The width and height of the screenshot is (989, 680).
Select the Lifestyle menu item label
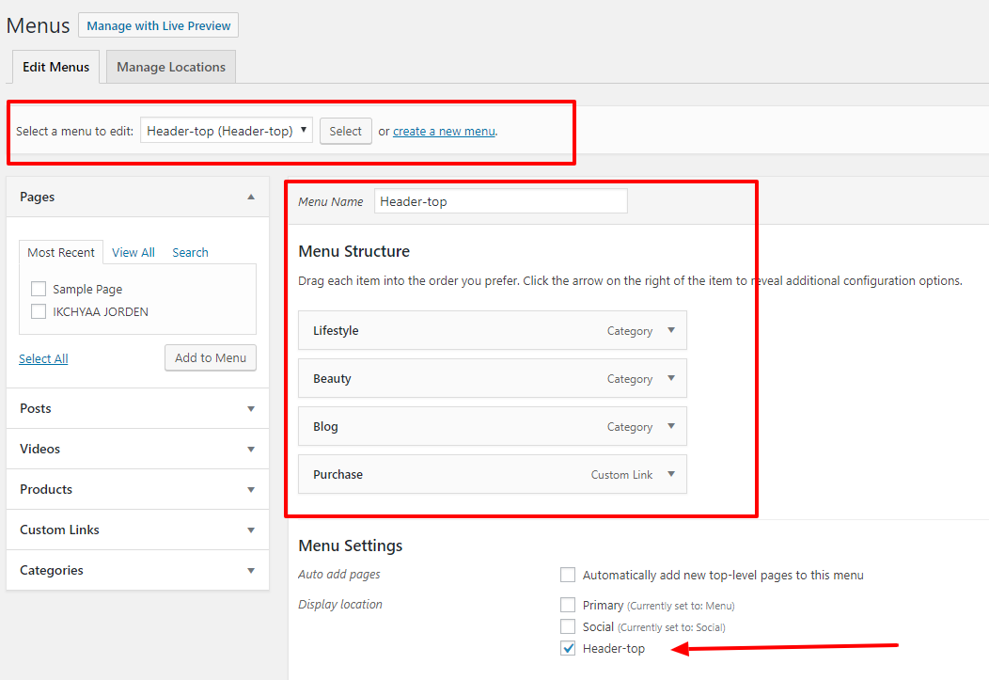click(336, 330)
